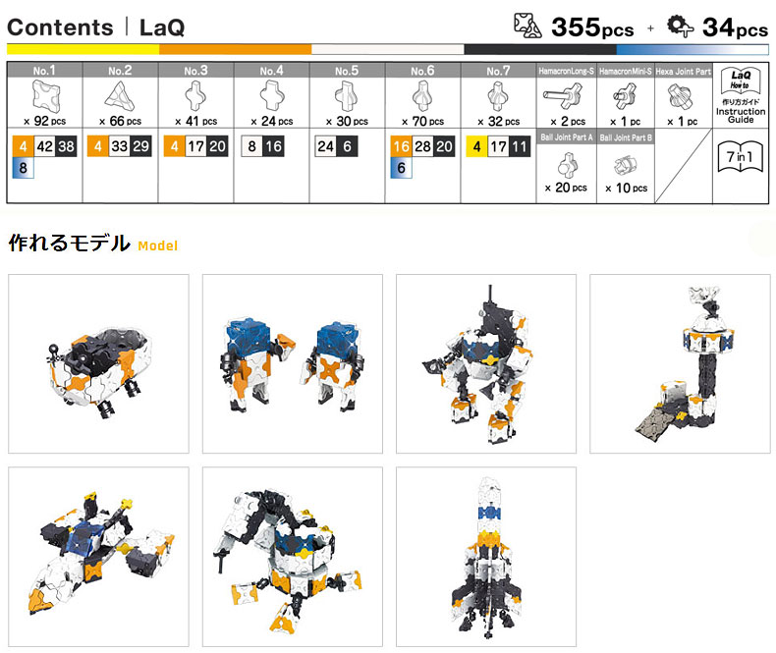Click the 355pcs parts count icon
This screenshot has height=653, width=776.
[527, 26]
